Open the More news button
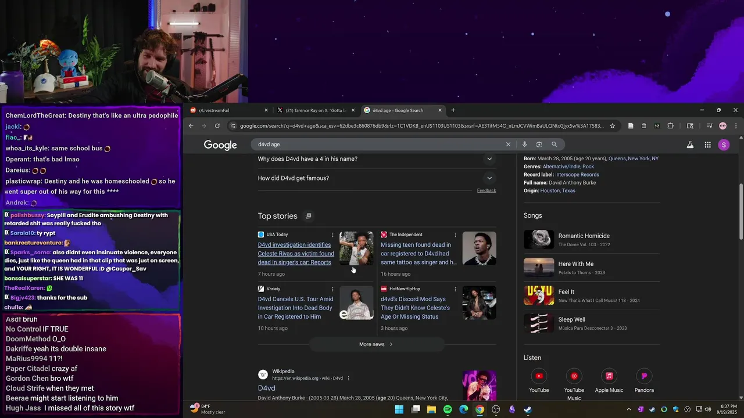This screenshot has height=418, width=744. (376, 344)
